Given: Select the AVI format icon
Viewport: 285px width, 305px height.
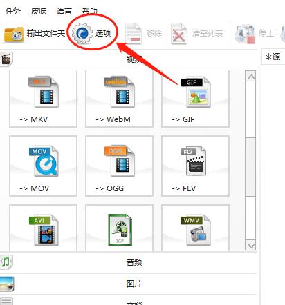Looking at the screenshot, I should coord(44,230).
